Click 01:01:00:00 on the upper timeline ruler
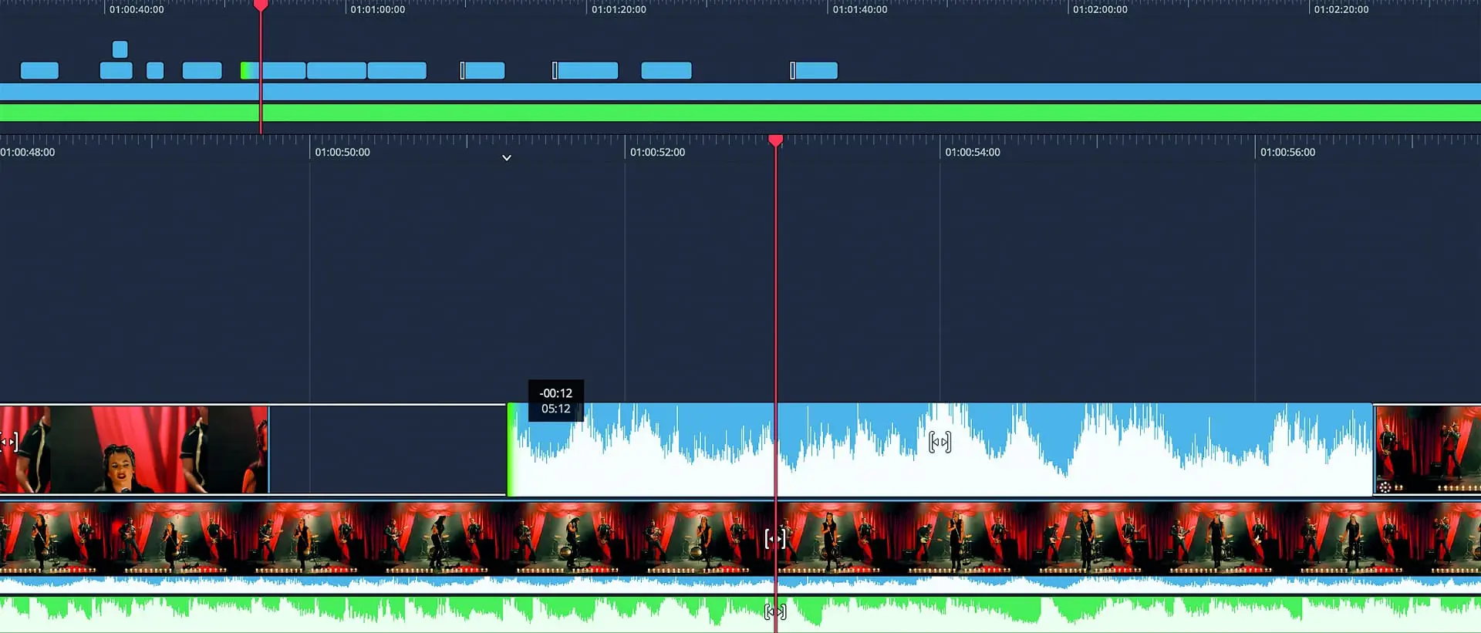Screen dimensions: 1481x633 pyautogui.click(x=377, y=9)
